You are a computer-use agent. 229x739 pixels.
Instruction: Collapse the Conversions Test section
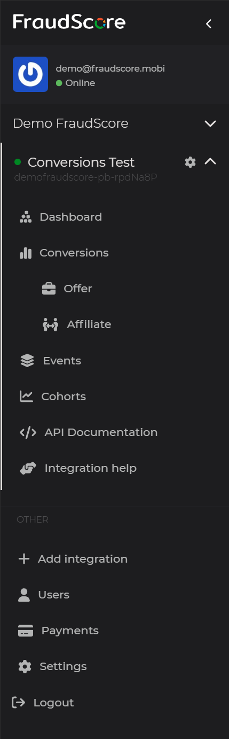210,161
